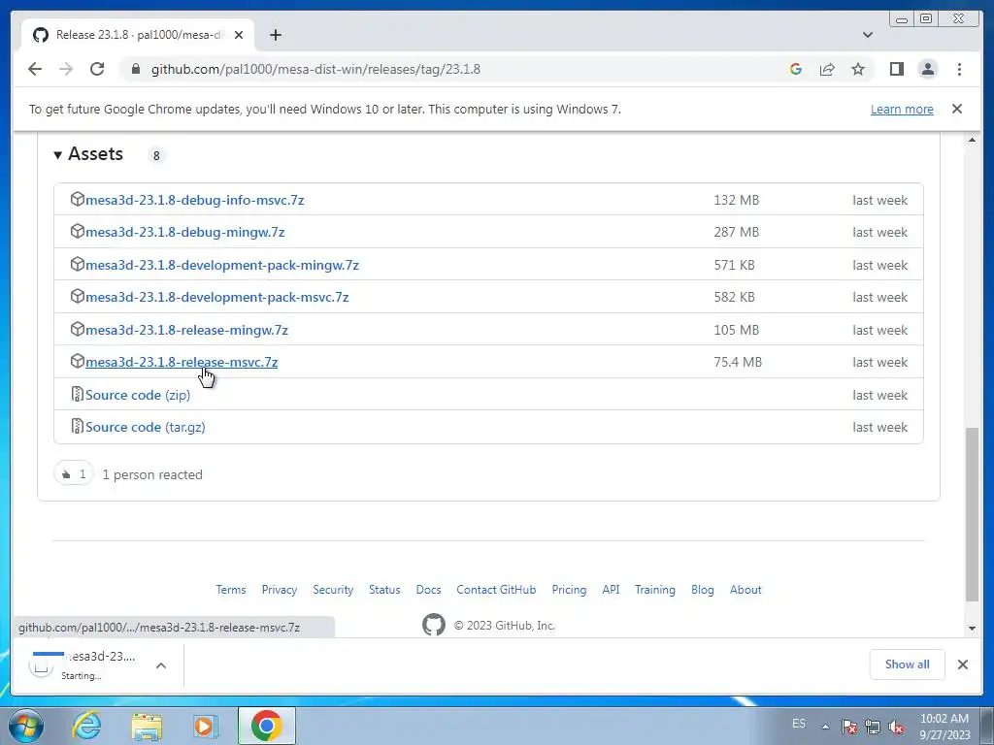Click the 75.4 MB file size text

(738, 363)
